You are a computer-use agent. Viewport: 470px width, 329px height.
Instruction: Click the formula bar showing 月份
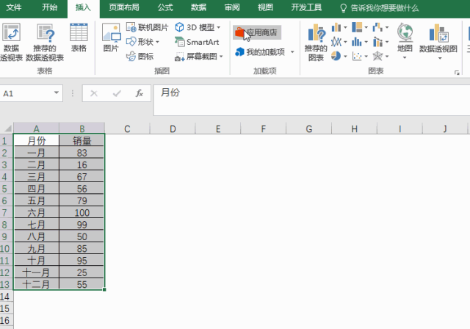(311, 100)
